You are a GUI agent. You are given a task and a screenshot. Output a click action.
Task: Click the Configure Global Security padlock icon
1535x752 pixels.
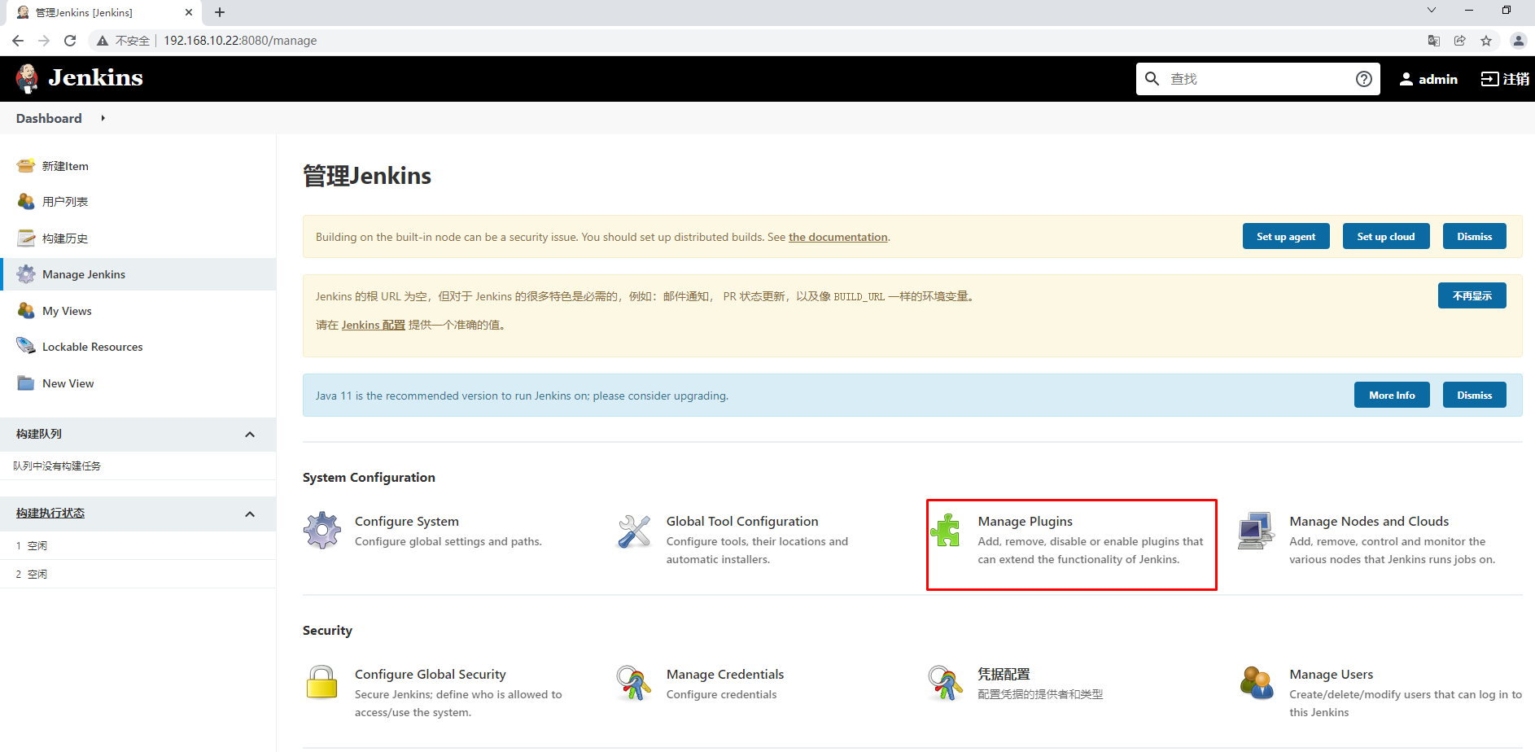click(x=322, y=683)
